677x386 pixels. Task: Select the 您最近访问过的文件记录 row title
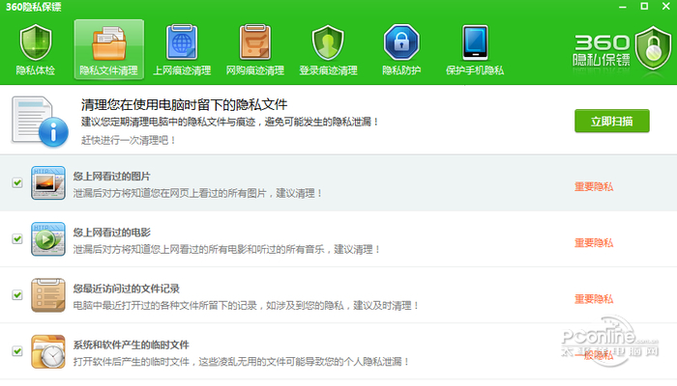point(126,289)
